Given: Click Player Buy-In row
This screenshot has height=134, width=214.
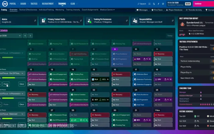Looking at the screenshot, I should (197, 72).
